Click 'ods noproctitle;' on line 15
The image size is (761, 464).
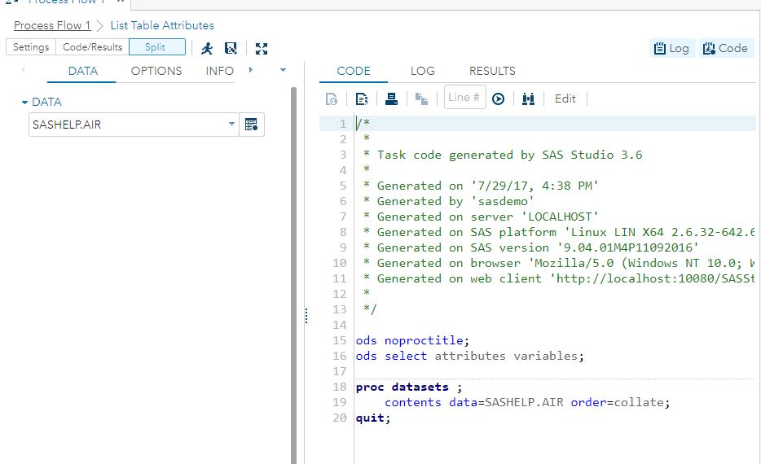pos(412,340)
